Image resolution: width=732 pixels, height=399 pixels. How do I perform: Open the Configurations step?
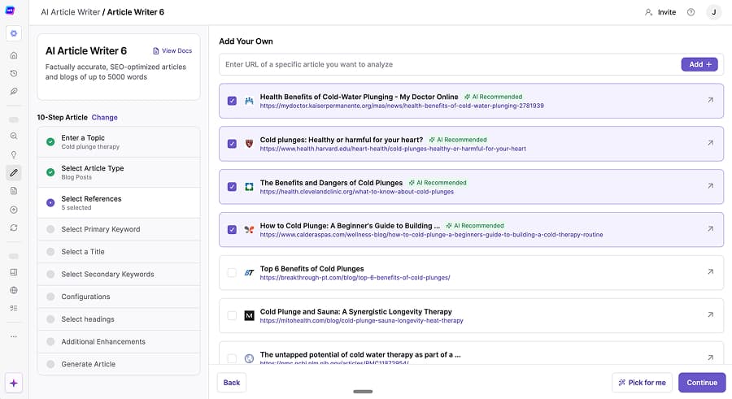119,297
